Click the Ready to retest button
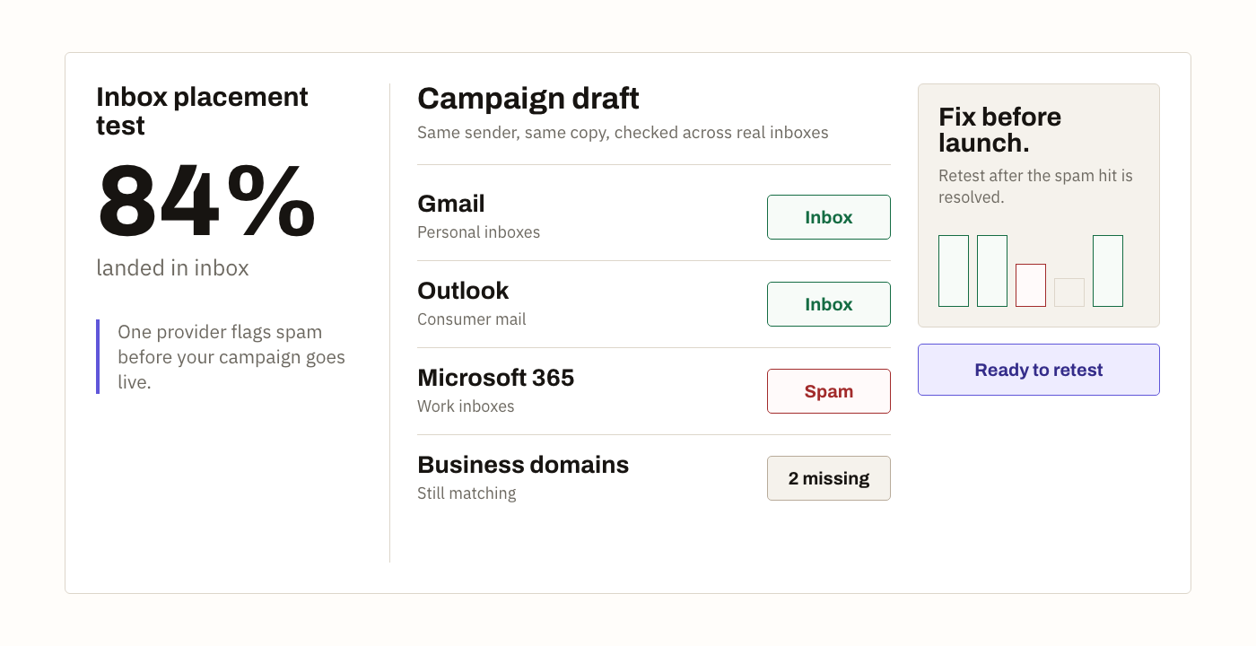Viewport: 1256px width, 646px height. 1038,370
